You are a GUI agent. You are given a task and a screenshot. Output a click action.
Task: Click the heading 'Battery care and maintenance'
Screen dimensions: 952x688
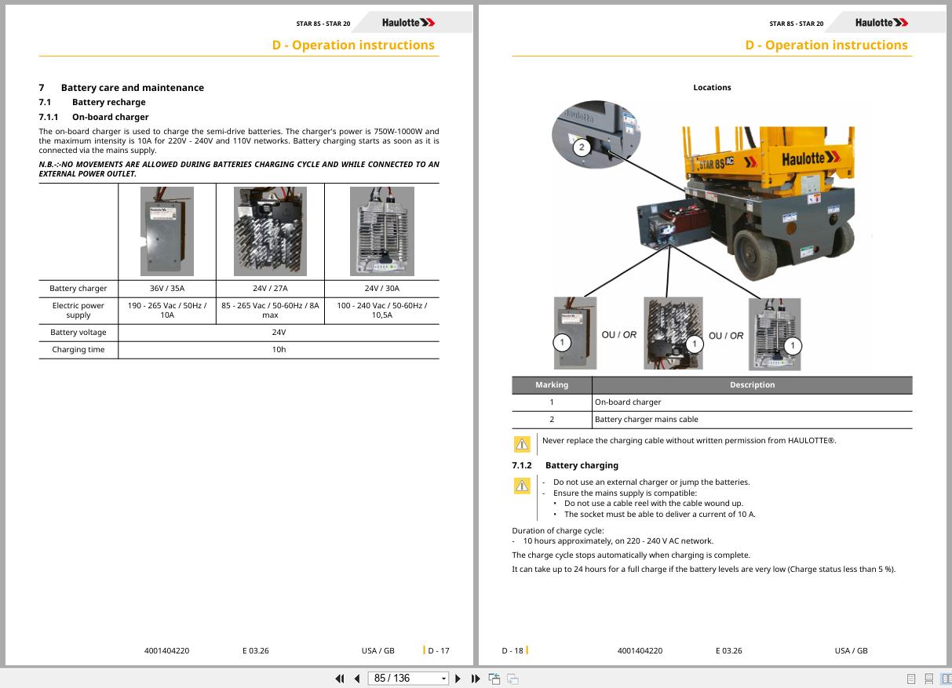point(132,88)
